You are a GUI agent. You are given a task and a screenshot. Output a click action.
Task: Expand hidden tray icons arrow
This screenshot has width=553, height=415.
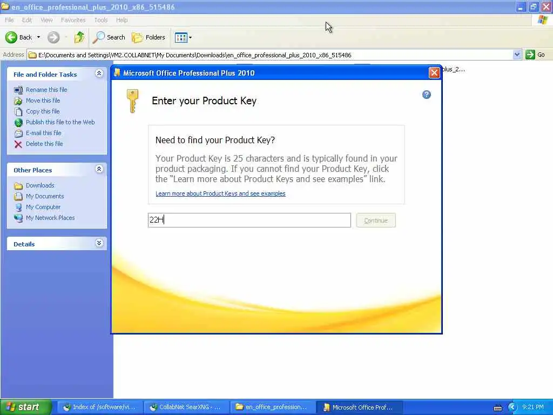pos(512,407)
